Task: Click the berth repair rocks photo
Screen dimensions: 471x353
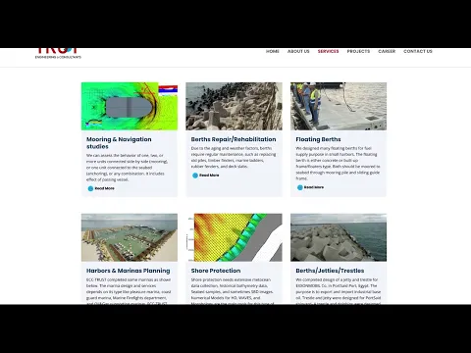Action: (x=234, y=106)
